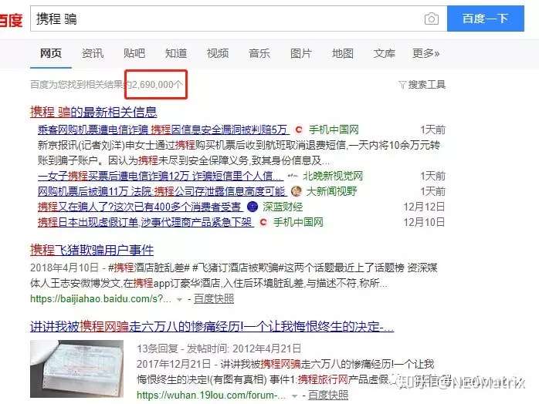Image resolution: width=539 pixels, height=404 pixels.
Task: Select the 网页 tab
Action: tap(50, 53)
